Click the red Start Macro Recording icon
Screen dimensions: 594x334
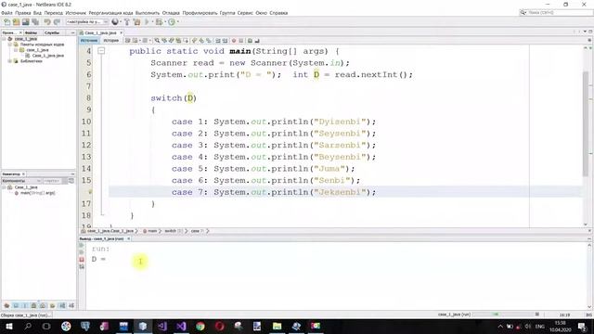pos(234,41)
